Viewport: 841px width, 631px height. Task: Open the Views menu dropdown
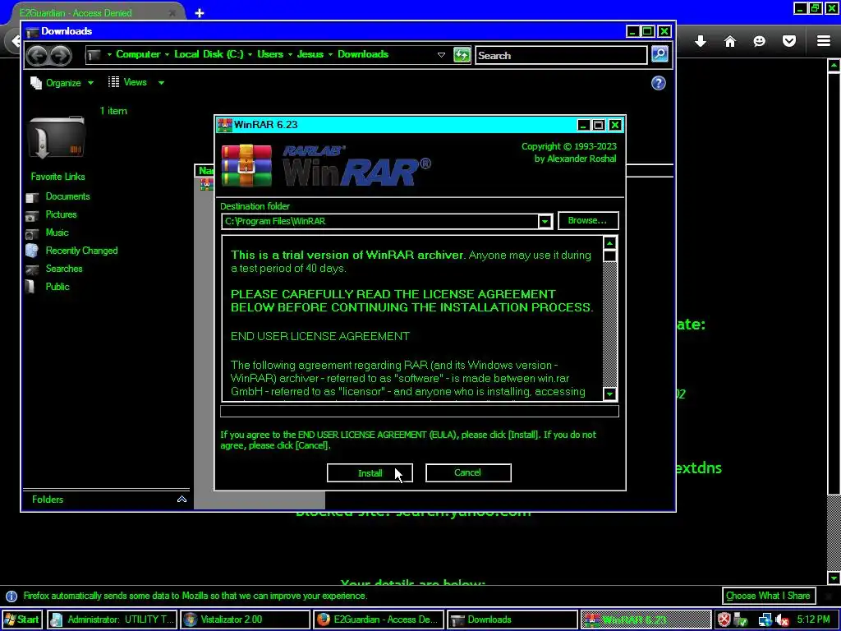[136, 82]
